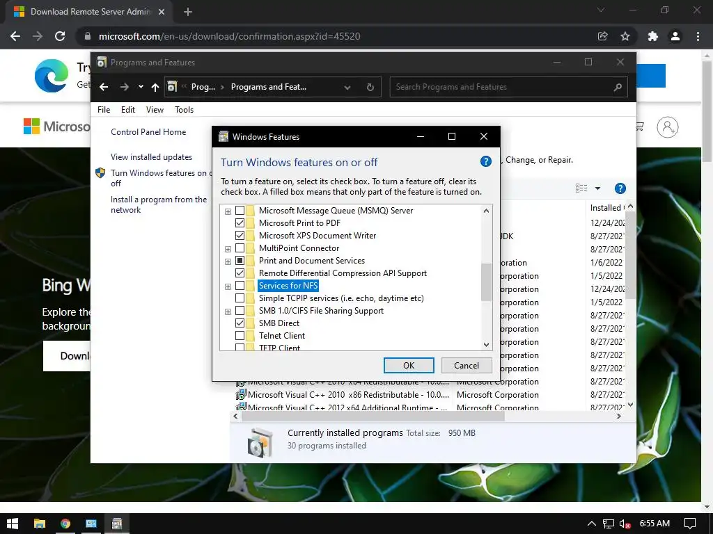
Task: Select Services for NFS feature label
Action: [288, 286]
